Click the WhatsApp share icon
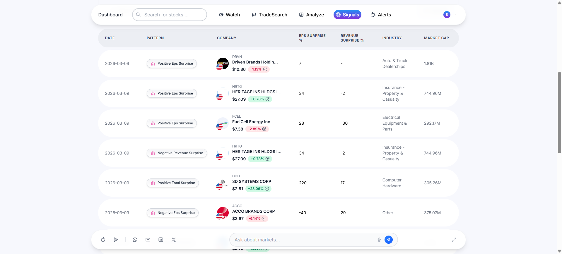Viewport: 562px width, 254px height. [x=135, y=240]
